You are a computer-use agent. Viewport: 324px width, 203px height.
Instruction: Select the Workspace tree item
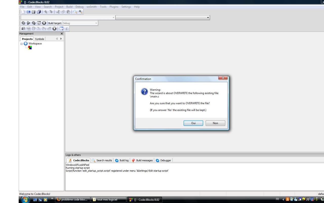(x=35, y=44)
